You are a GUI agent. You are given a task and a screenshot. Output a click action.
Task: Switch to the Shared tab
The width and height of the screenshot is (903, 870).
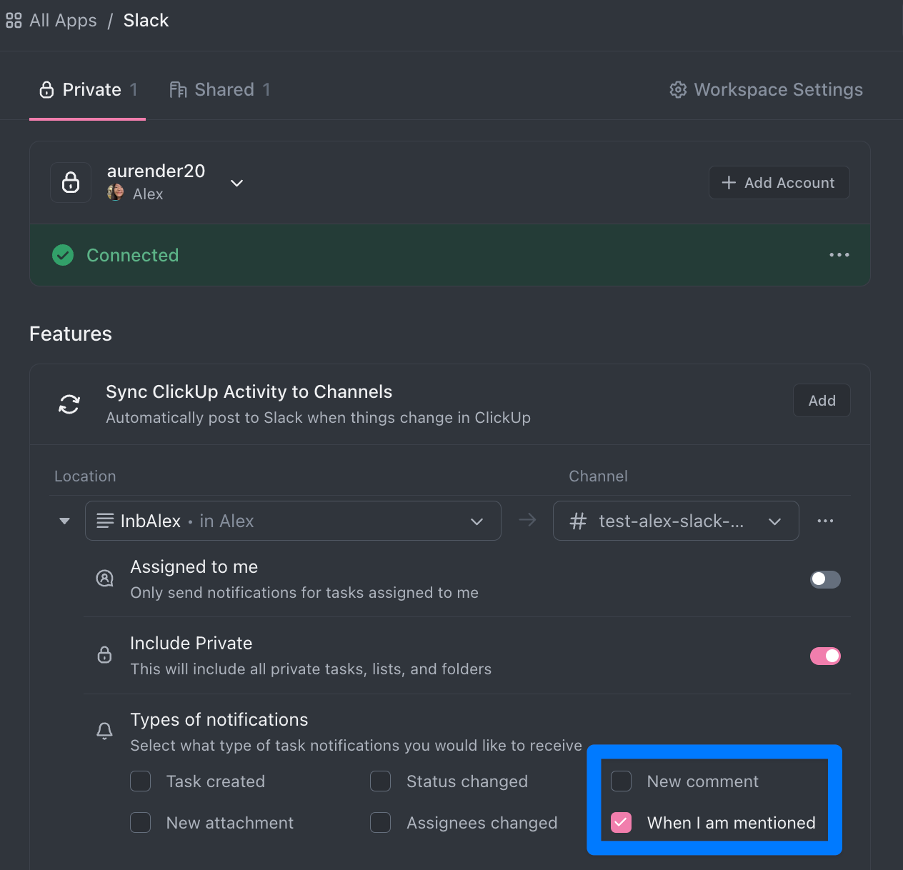tap(220, 90)
